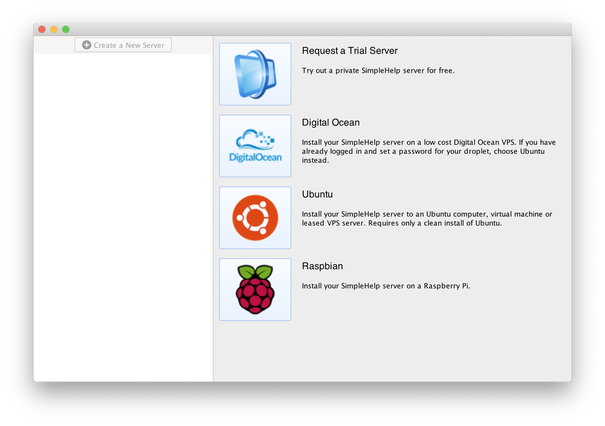Image resolution: width=605 pixels, height=426 pixels.
Task: Click the plus icon beside Create a New Server
Action: (87, 45)
